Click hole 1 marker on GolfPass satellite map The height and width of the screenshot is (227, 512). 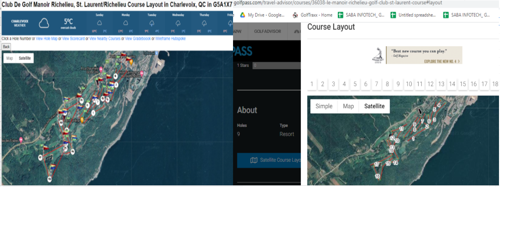413,139
